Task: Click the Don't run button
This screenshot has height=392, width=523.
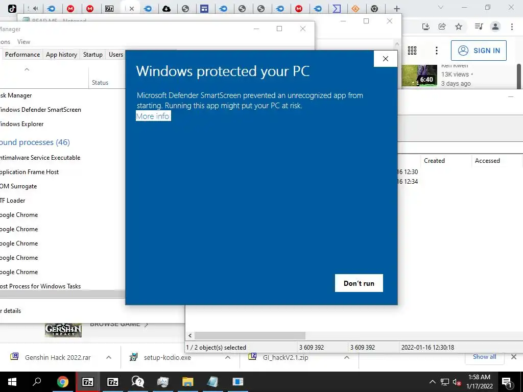Action: (359, 283)
